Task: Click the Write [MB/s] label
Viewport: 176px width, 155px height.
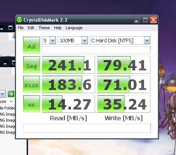Action: (124, 118)
